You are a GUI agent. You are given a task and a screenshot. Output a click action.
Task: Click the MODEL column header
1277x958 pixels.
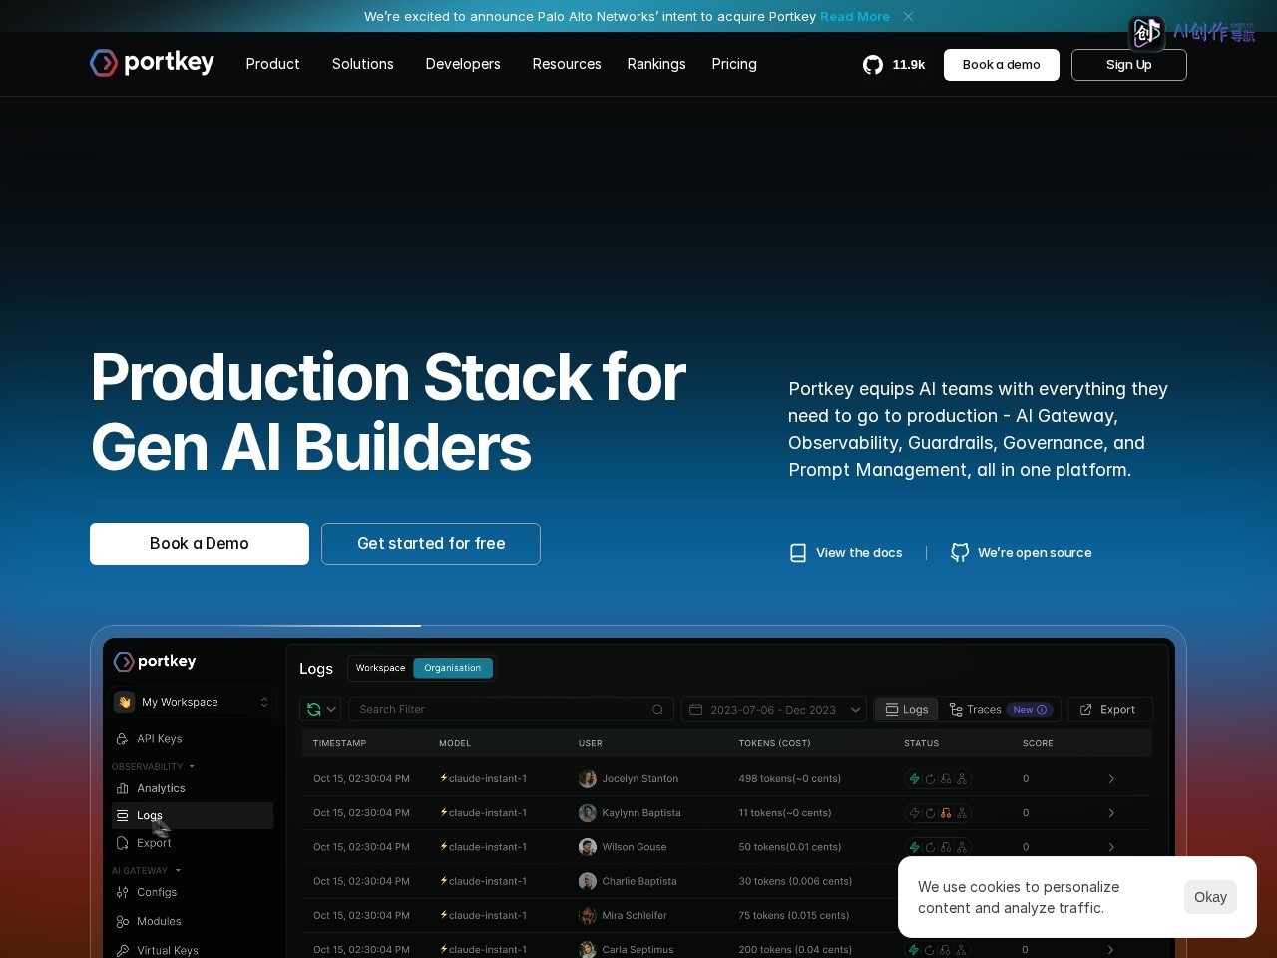coord(455,743)
